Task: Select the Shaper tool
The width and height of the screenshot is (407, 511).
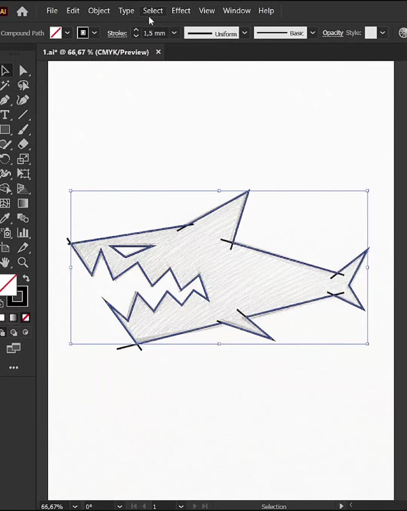Action: point(5,144)
